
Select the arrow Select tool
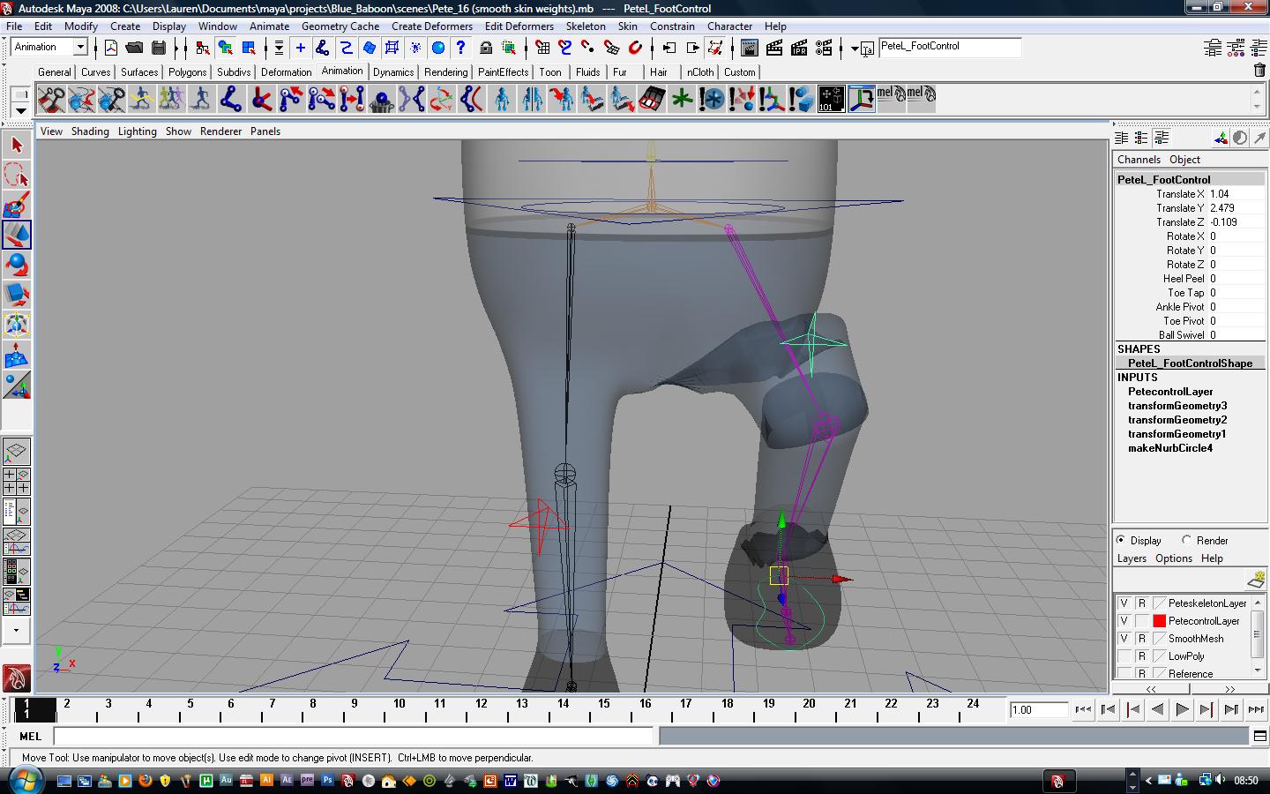tap(16, 145)
